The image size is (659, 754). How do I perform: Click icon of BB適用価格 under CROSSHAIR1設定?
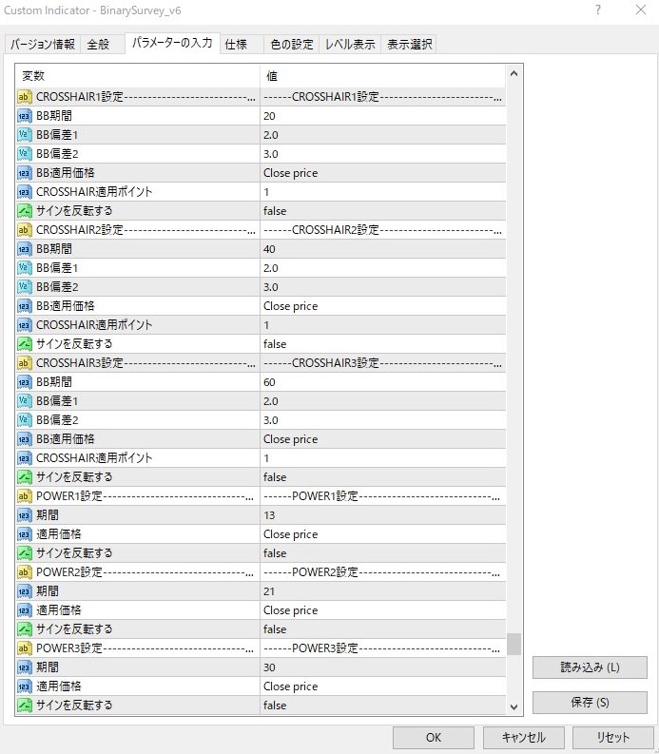24,173
